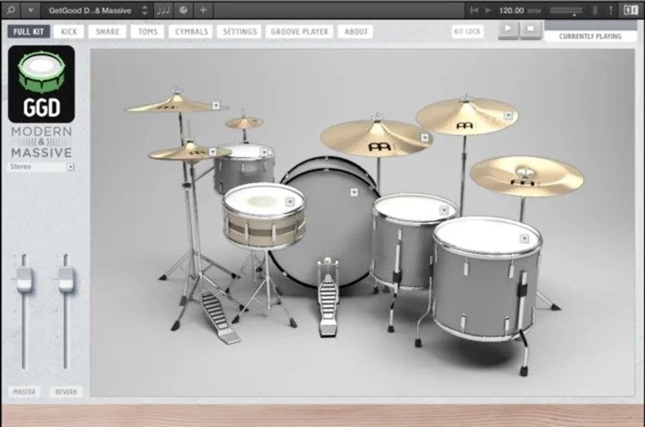Click the preset up/down stepper arrows
This screenshot has height=427, width=645.
tap(145, 10)
